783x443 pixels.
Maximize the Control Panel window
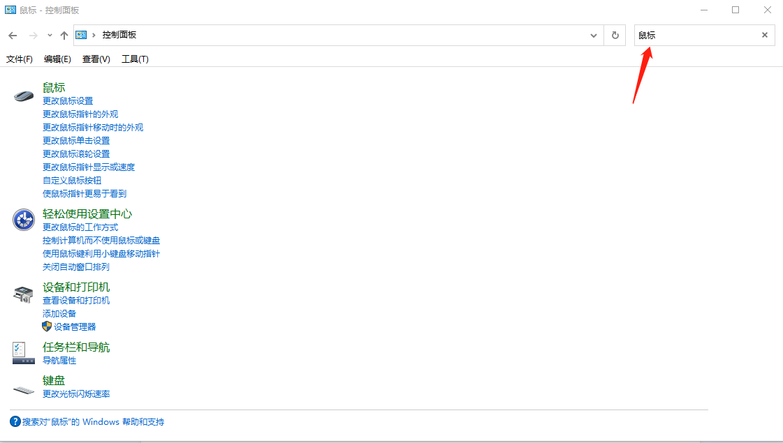[736, 10]
